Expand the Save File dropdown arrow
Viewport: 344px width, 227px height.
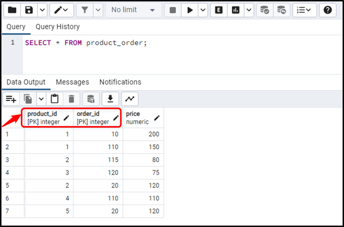42,10
